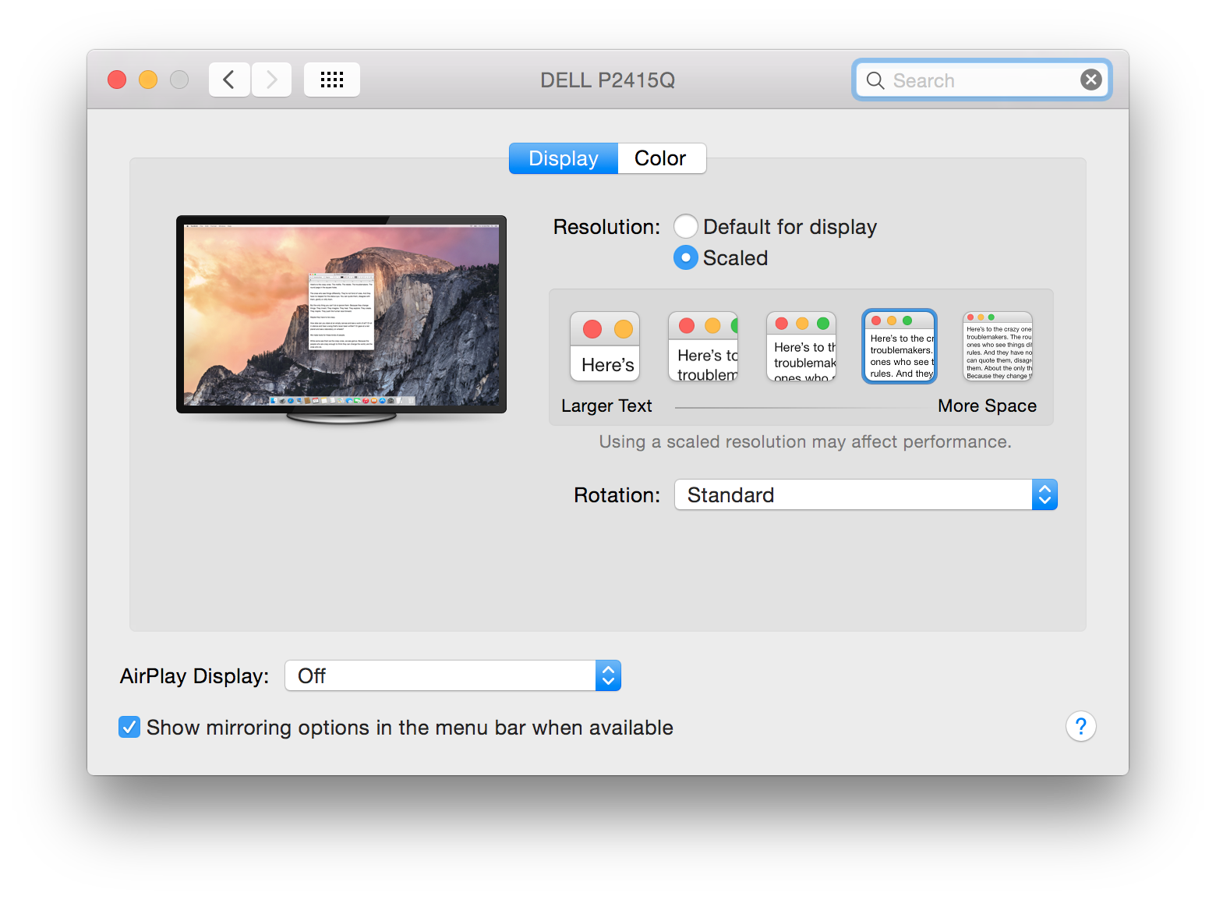The width and height of the screenshot is (1216, 900).
Task: Switch to the Color tab
Action: [661, 158]
